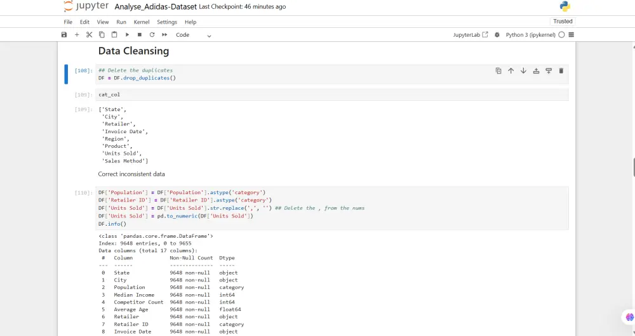Click into the cell 110 astype code editor

pyautogui.click(x=332, y=208)
